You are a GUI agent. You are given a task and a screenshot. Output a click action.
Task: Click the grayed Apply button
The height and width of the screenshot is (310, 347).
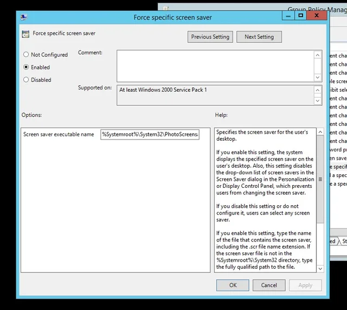coord(305,285)
